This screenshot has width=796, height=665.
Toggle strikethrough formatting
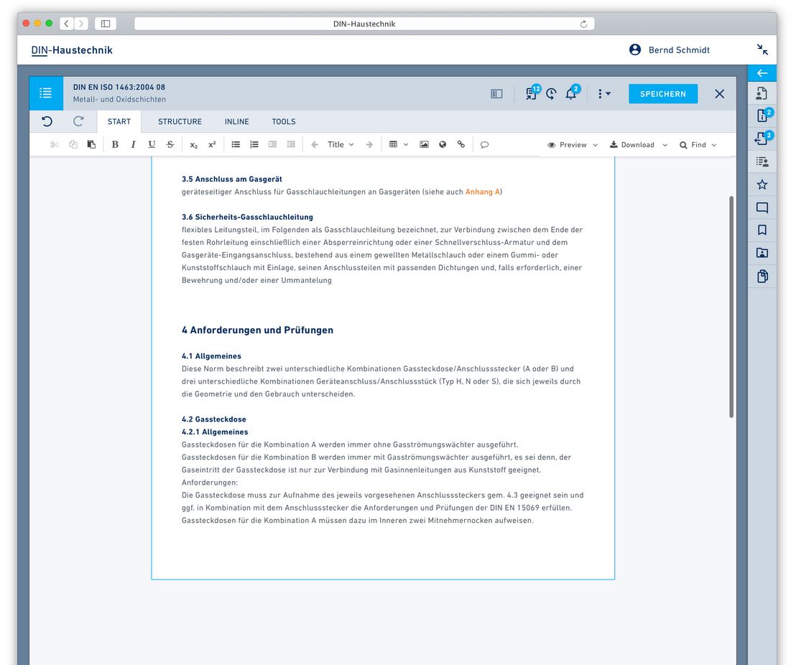click(170, 144)
